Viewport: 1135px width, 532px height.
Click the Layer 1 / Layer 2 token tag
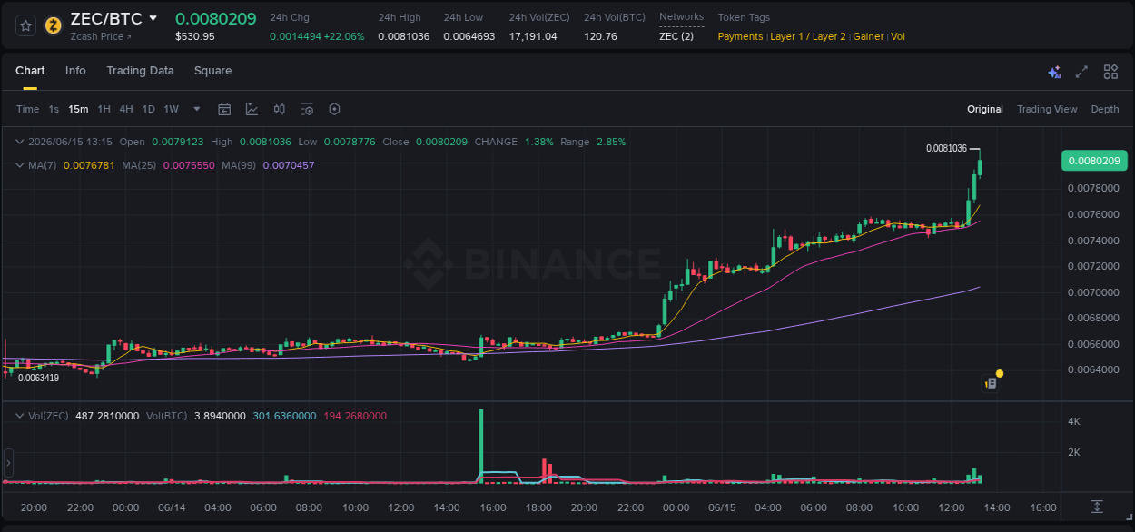808,36
